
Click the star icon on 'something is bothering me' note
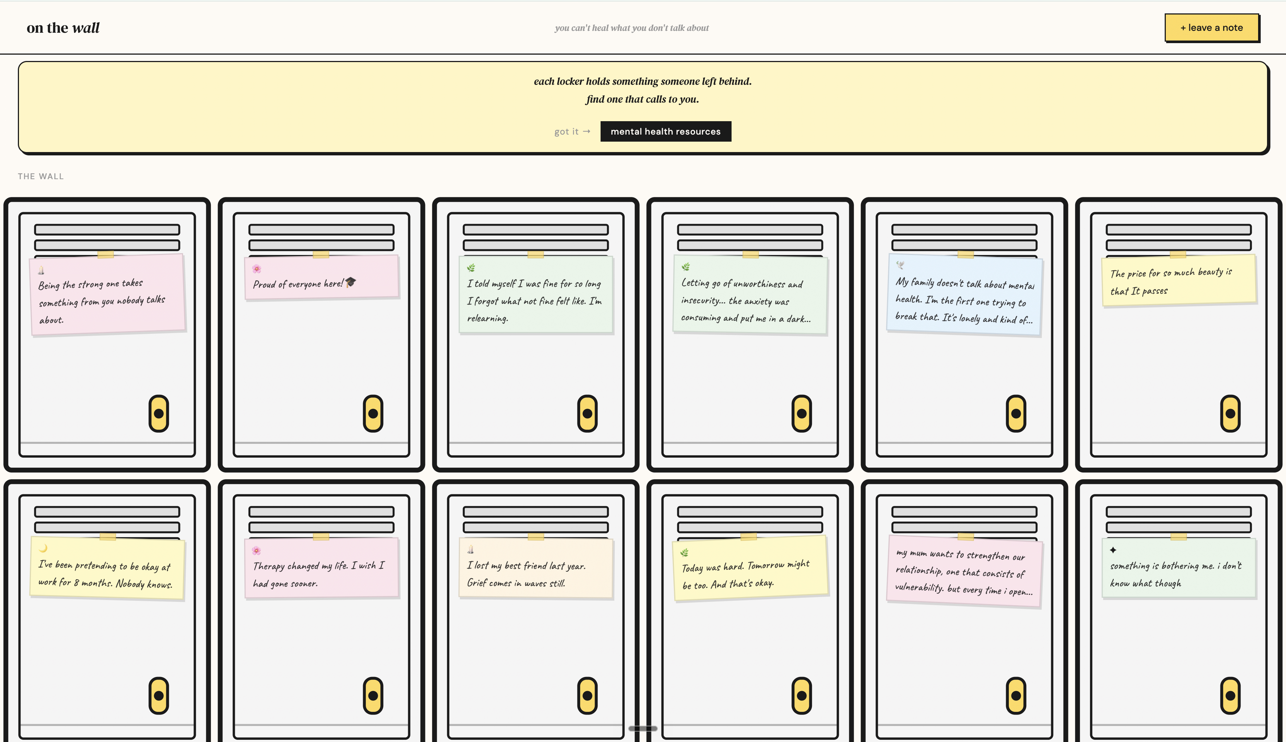(1113, 550)
